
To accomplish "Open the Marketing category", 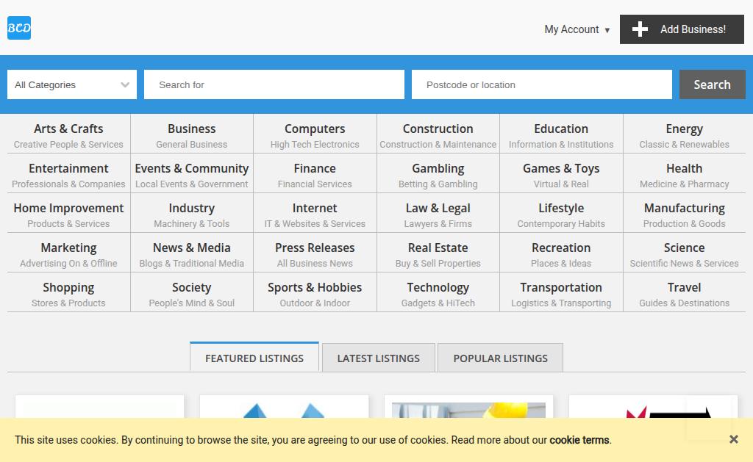I will [x=68, y=248].
